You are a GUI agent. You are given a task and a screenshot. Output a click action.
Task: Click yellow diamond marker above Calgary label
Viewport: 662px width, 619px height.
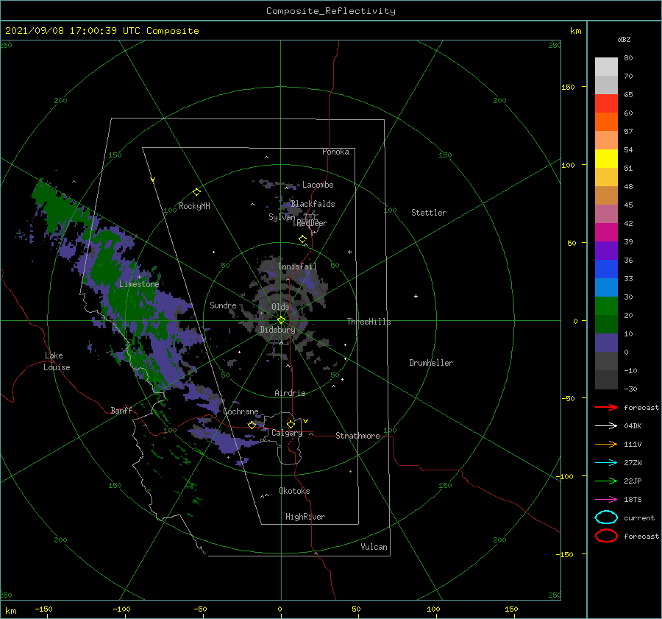(x=291, y=424)
